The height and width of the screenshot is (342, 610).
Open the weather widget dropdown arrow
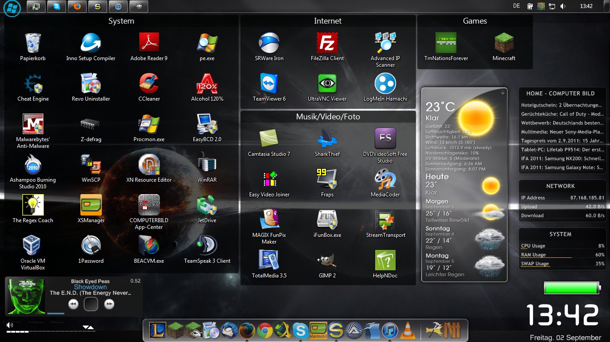click(x=502, y=93)
